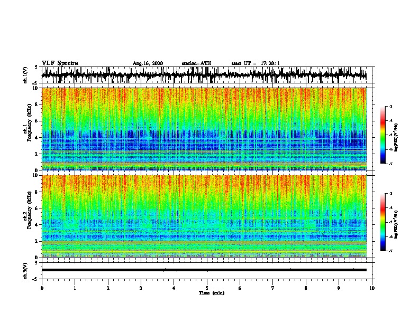The image size is (419, 323).
Task: Click time axis tick label "2"
Action: [108, 288]
